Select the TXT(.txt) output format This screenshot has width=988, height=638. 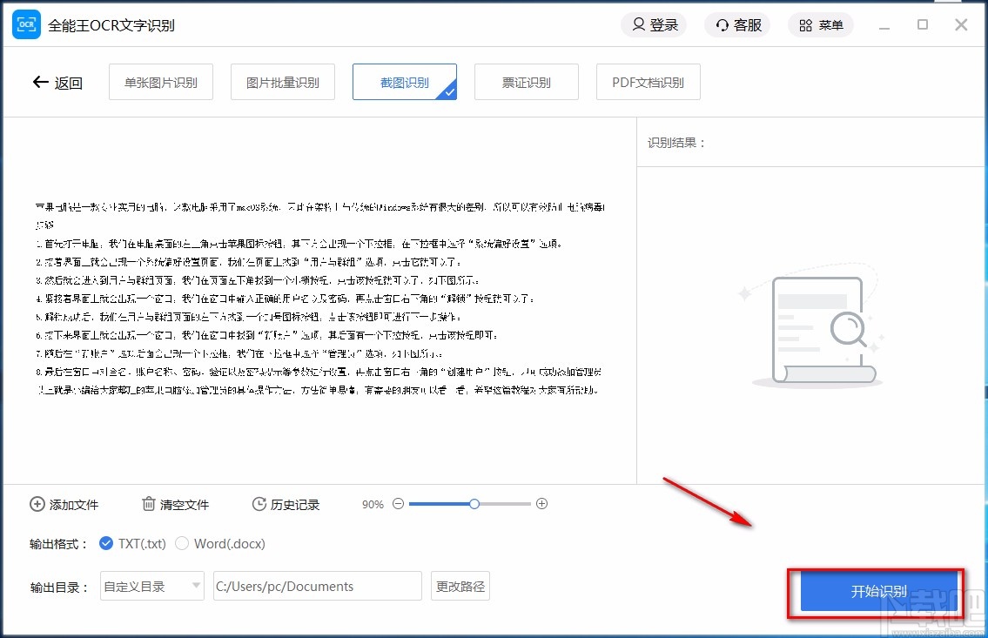pyautogui.click(x=108, y=542)
